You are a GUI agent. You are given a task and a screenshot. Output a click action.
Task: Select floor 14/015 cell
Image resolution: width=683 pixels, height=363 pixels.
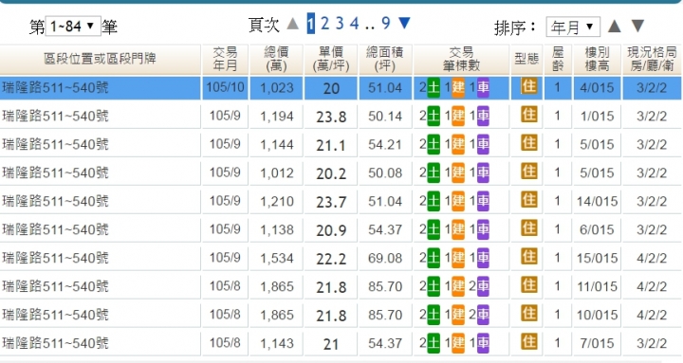tap(598, 201)
